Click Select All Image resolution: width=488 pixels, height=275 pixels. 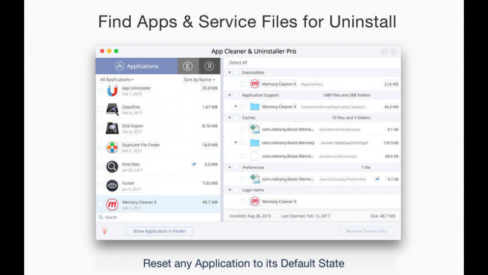(x=238, y=63)
